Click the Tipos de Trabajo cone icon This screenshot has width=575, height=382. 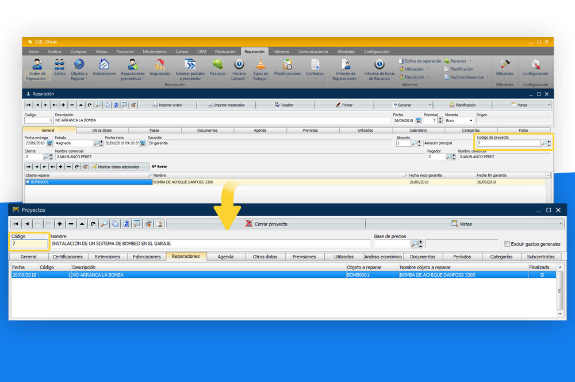tap(260, 64)
